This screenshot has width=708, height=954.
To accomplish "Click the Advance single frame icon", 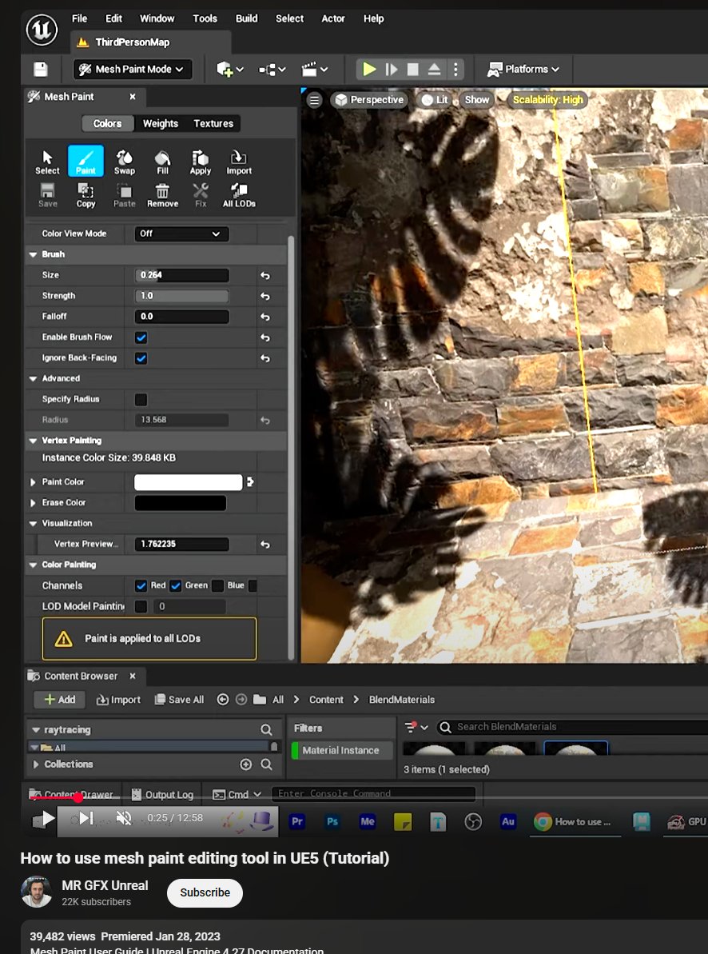I will click(x=391, y=70).
